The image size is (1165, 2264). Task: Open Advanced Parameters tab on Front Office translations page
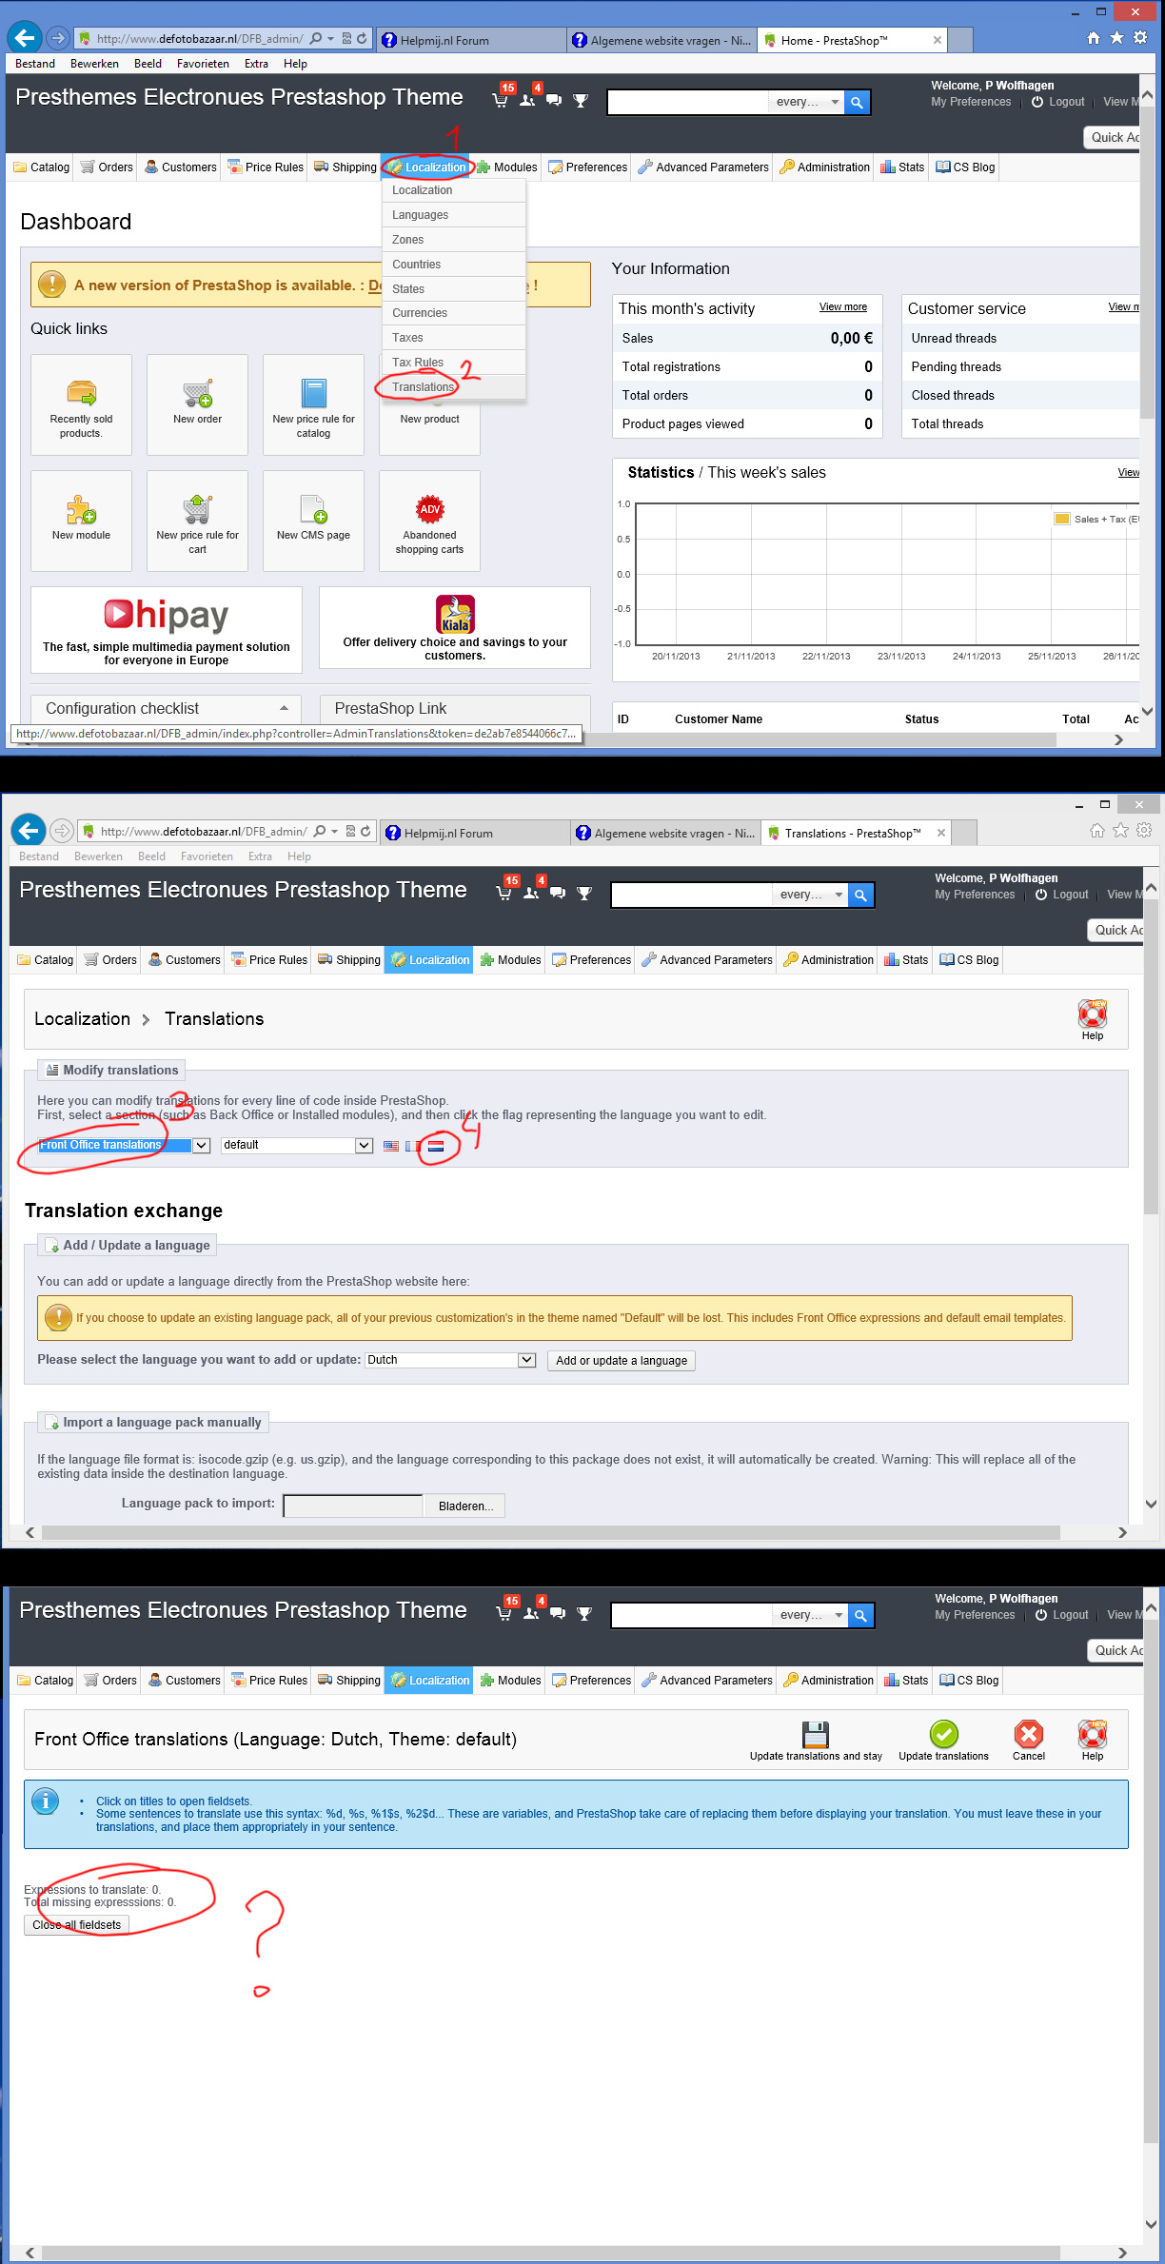(707, 1681)
